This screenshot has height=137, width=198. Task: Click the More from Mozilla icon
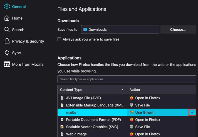[x=7, y=64]
